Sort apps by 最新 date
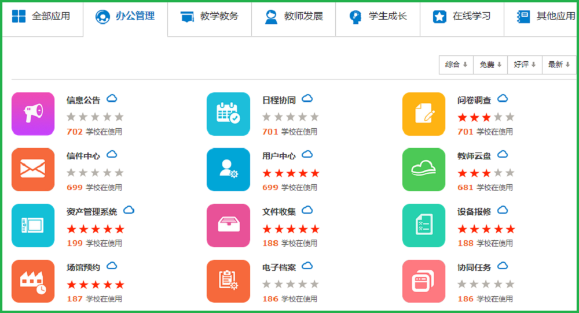The height and width of the screenshot is (313, 579). [x=559, y=65]
